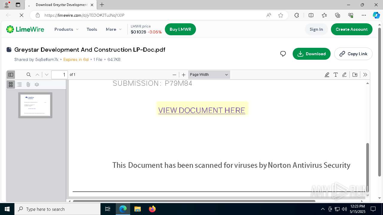Image resolution: width=383 pixels, height=215 pixels.
Task: Open Task View on taskbar
Action: (108, 209)
